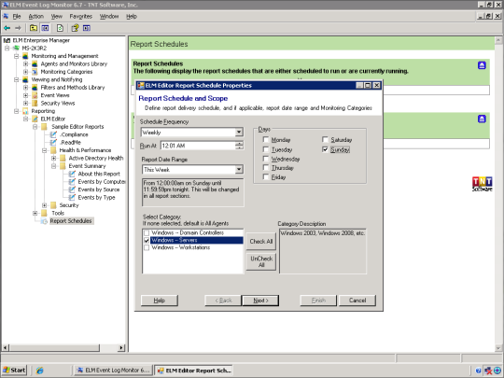The width and height of the screenshot is (504, 378).
Task: Click the Up One Level folder icon
Action: [33, 28]
